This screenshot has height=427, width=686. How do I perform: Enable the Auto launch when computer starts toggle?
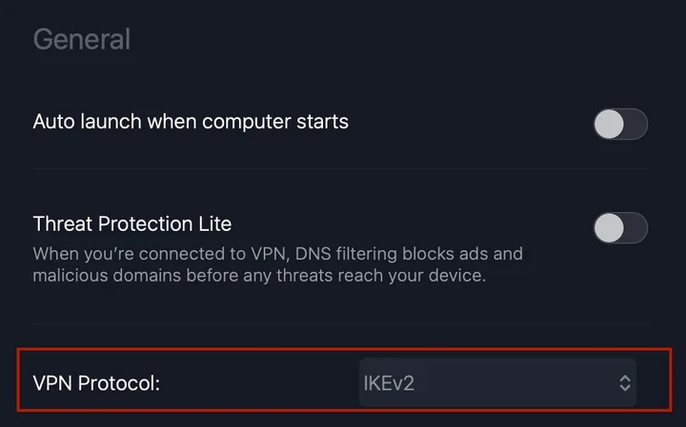[620, 124]
